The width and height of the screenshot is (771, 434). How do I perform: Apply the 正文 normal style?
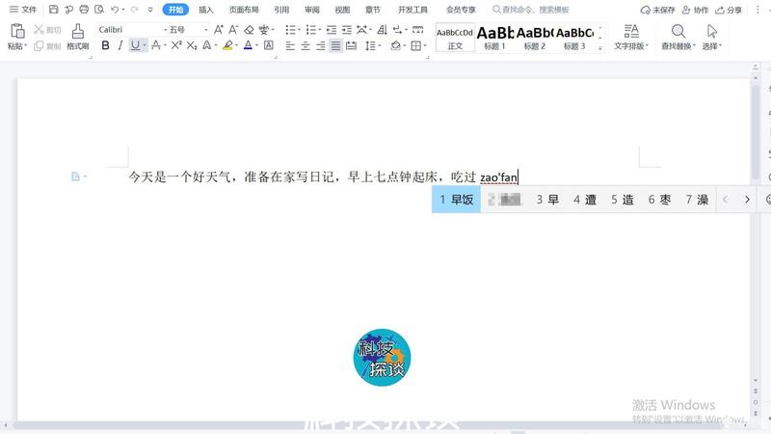455,38
